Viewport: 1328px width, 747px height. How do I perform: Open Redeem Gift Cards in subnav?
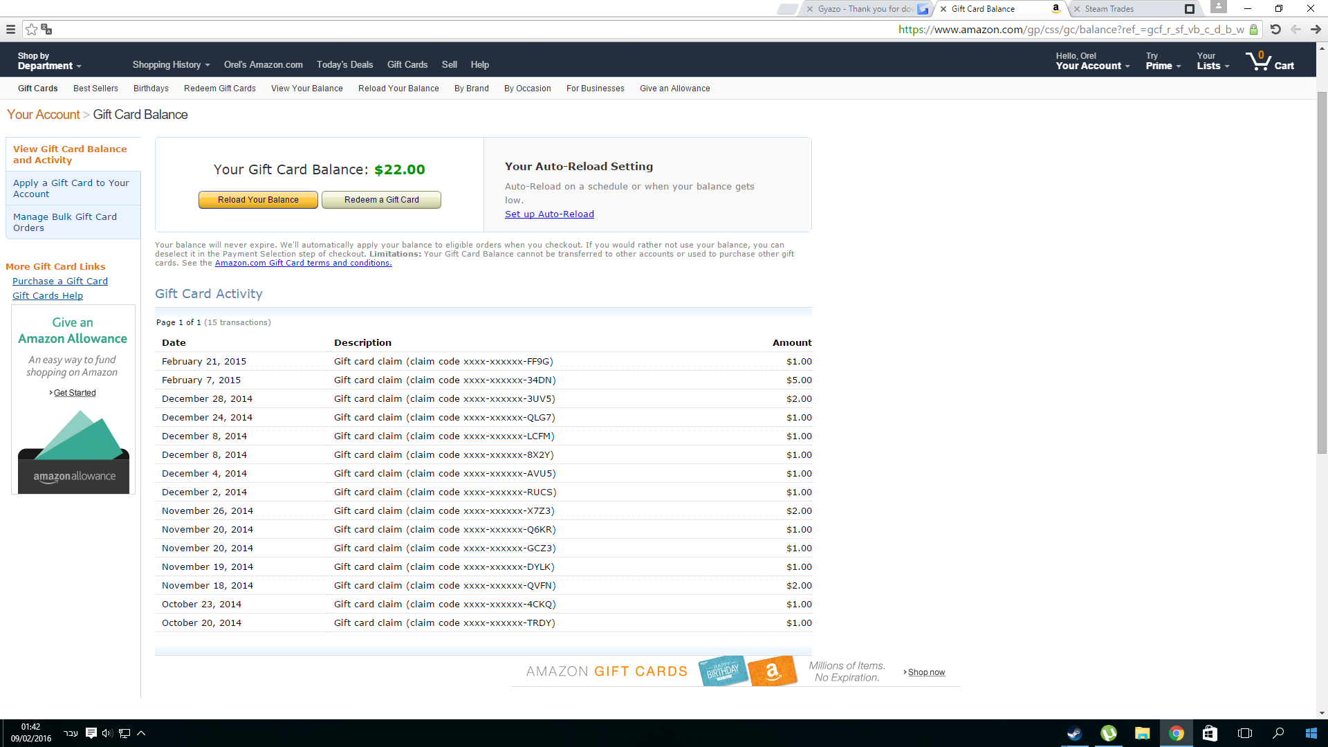220,89
